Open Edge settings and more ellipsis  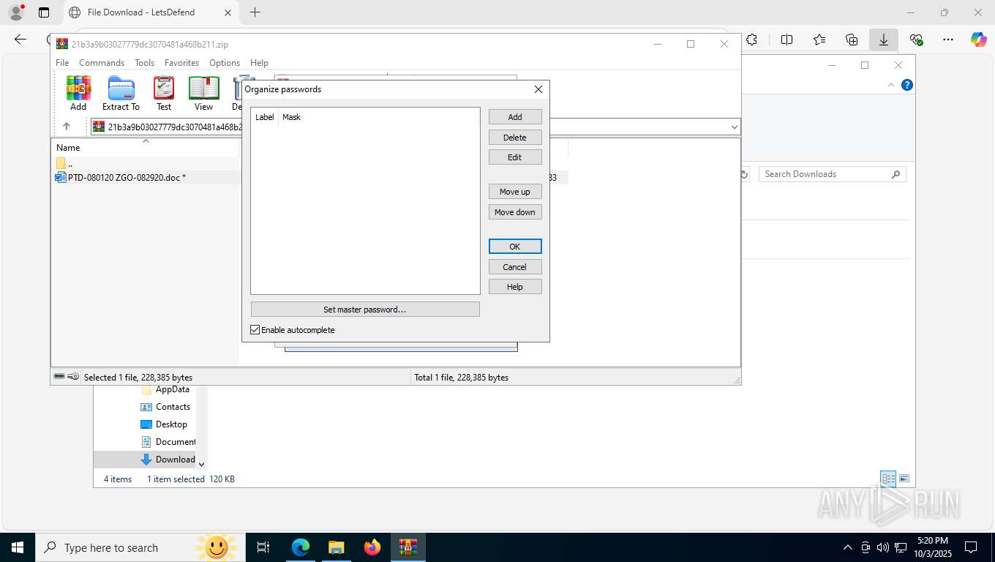click(947, 40)
